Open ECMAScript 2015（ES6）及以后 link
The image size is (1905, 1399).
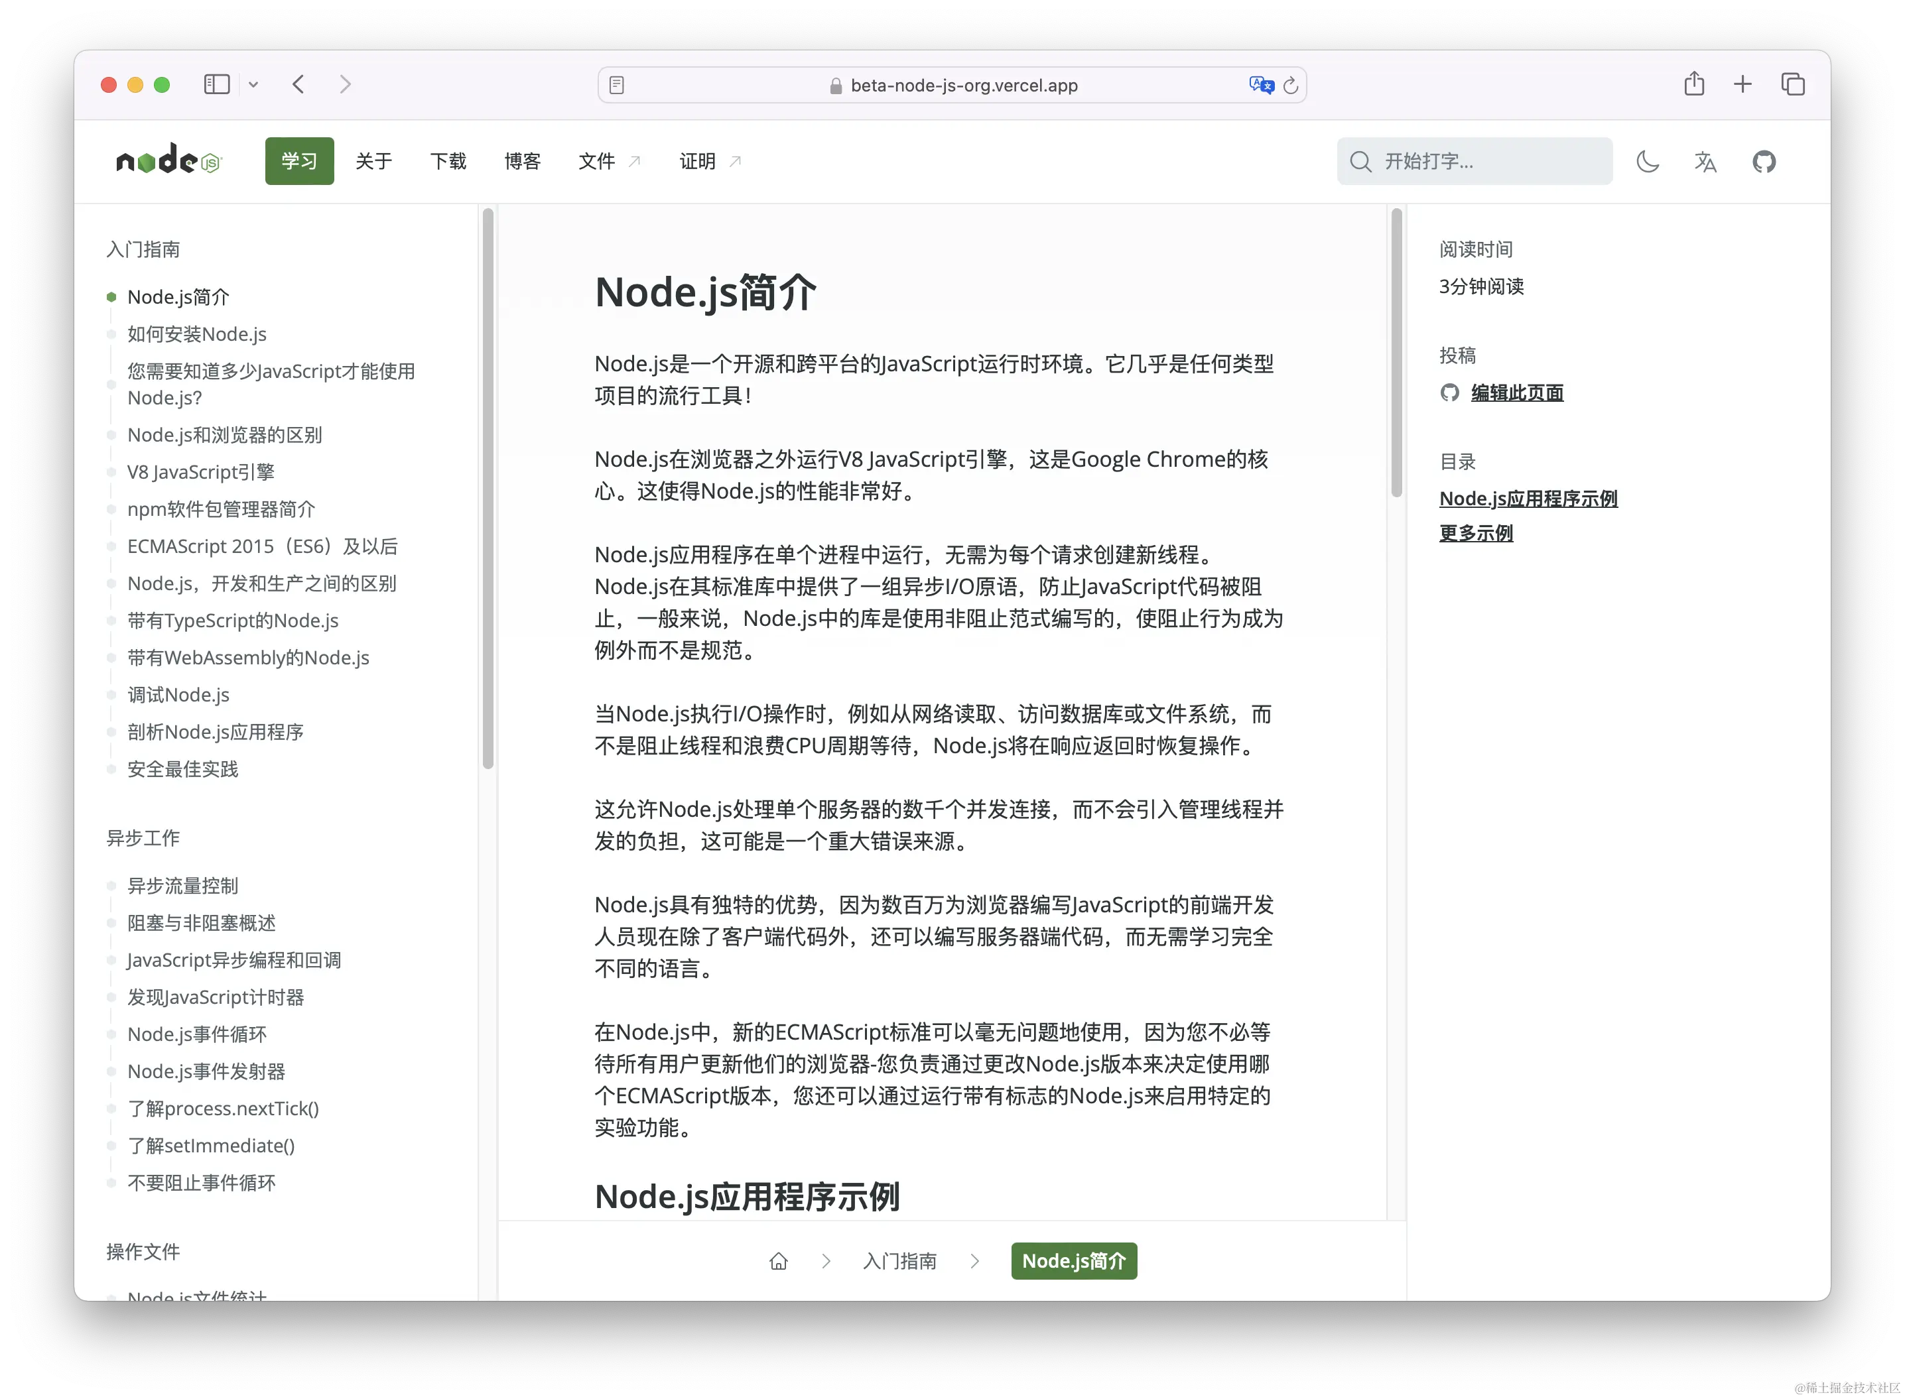[x=263, y=547]
